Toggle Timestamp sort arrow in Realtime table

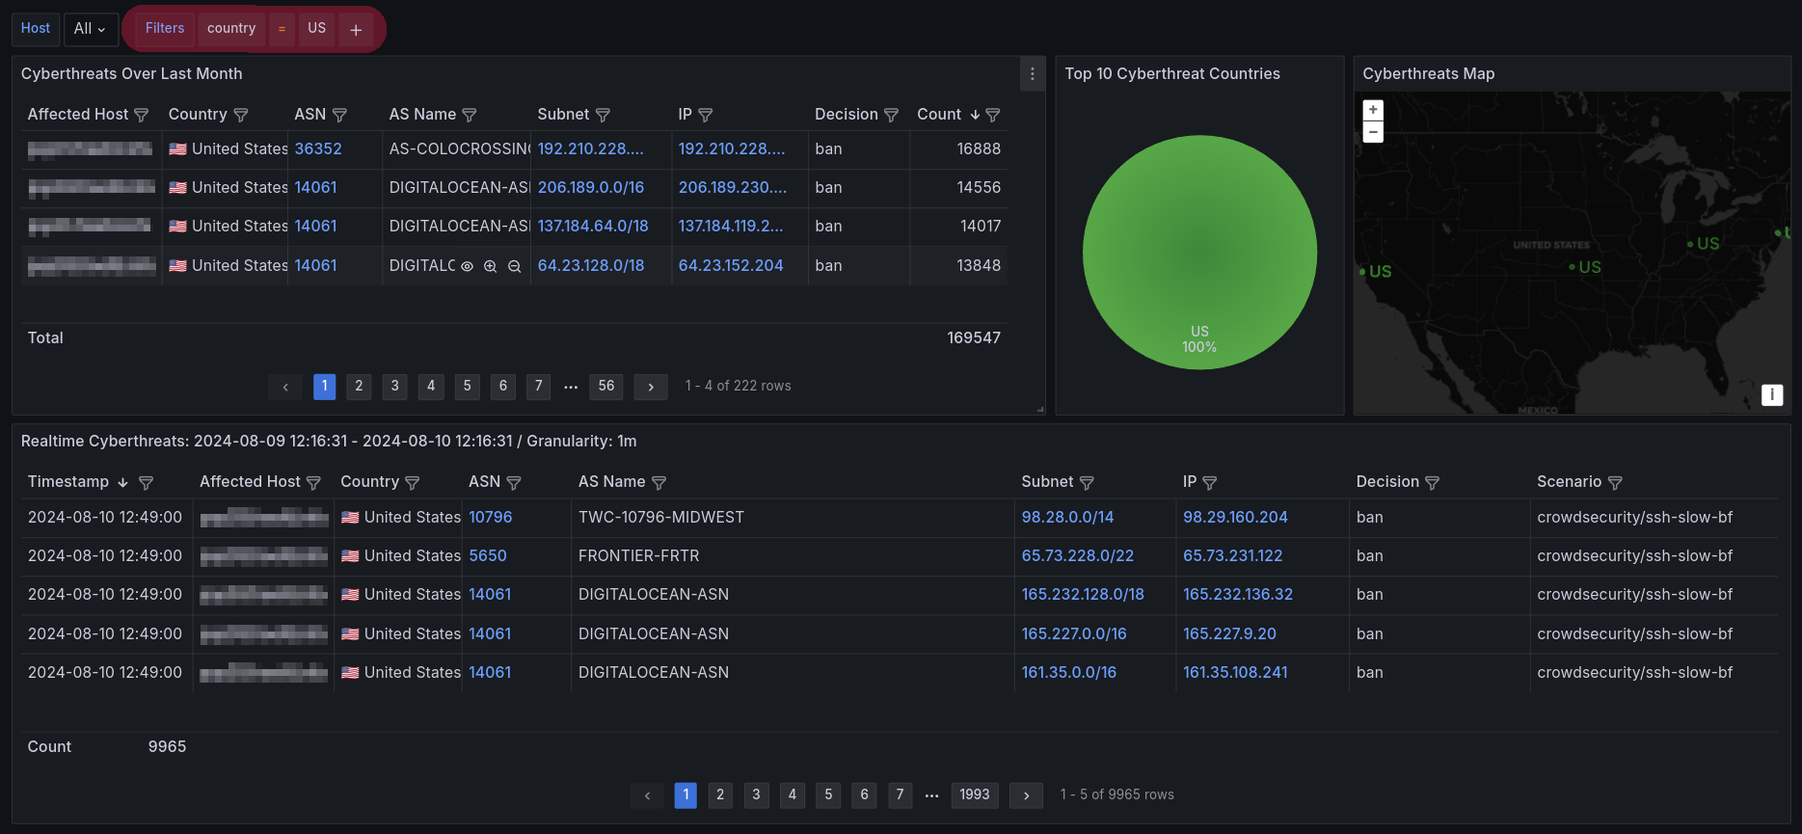[x=122, y=482]
